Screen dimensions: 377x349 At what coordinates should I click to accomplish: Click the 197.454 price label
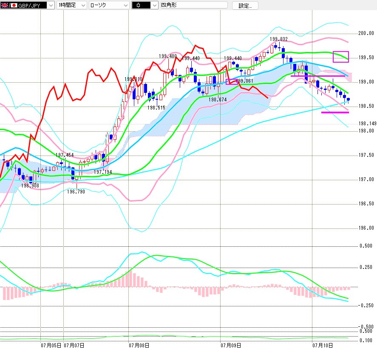click(65, 155)
